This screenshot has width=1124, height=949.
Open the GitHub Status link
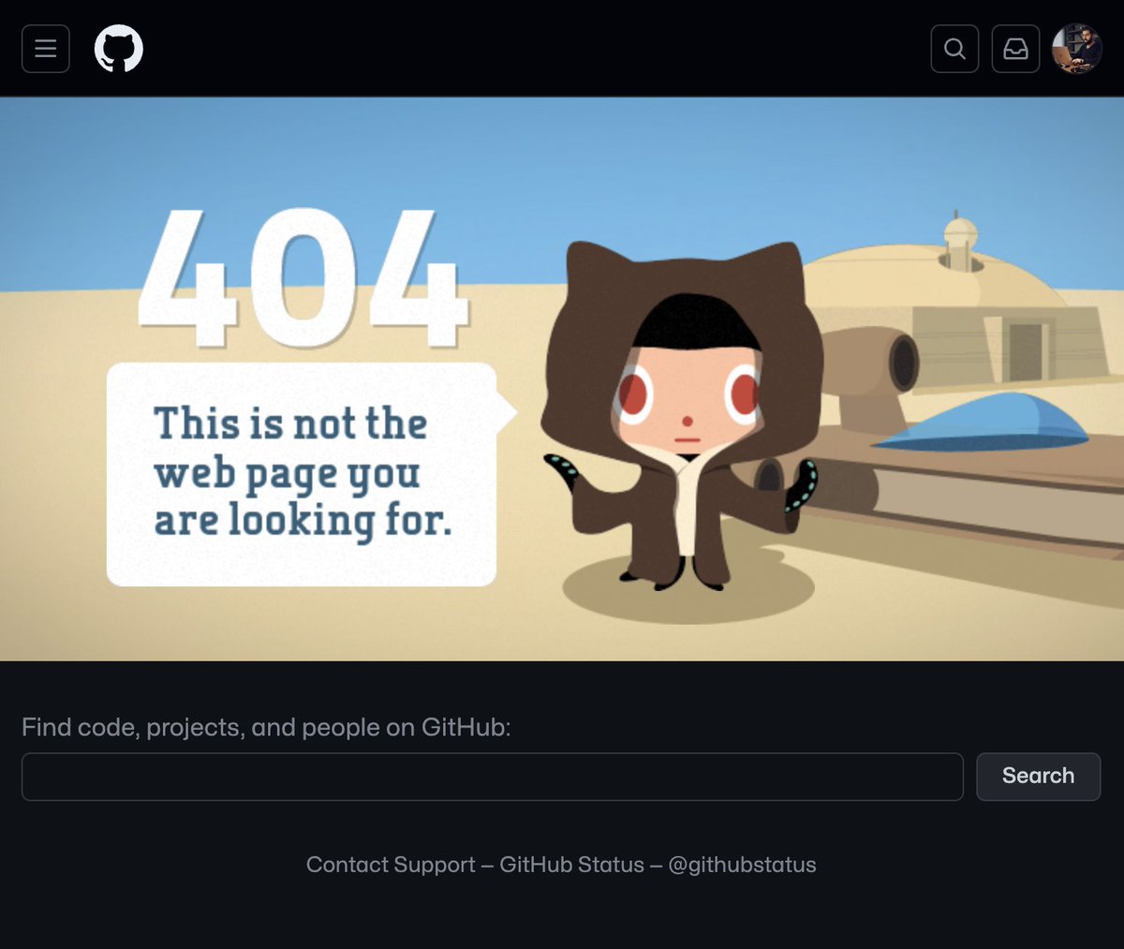(571, 865)
